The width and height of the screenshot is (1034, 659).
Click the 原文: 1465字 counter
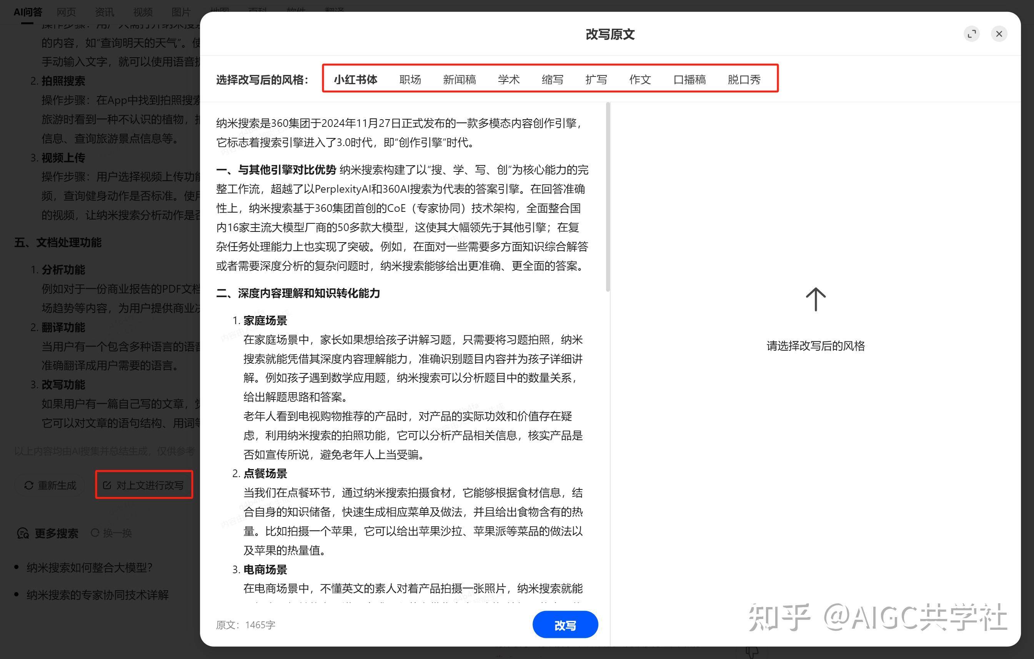click(x=246, y=625)
